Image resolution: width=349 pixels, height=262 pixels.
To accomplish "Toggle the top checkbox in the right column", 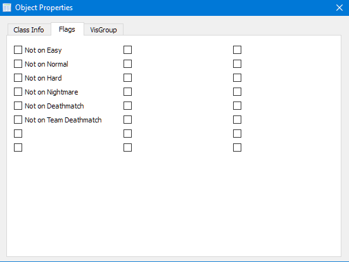I will [x=237, y=50].
